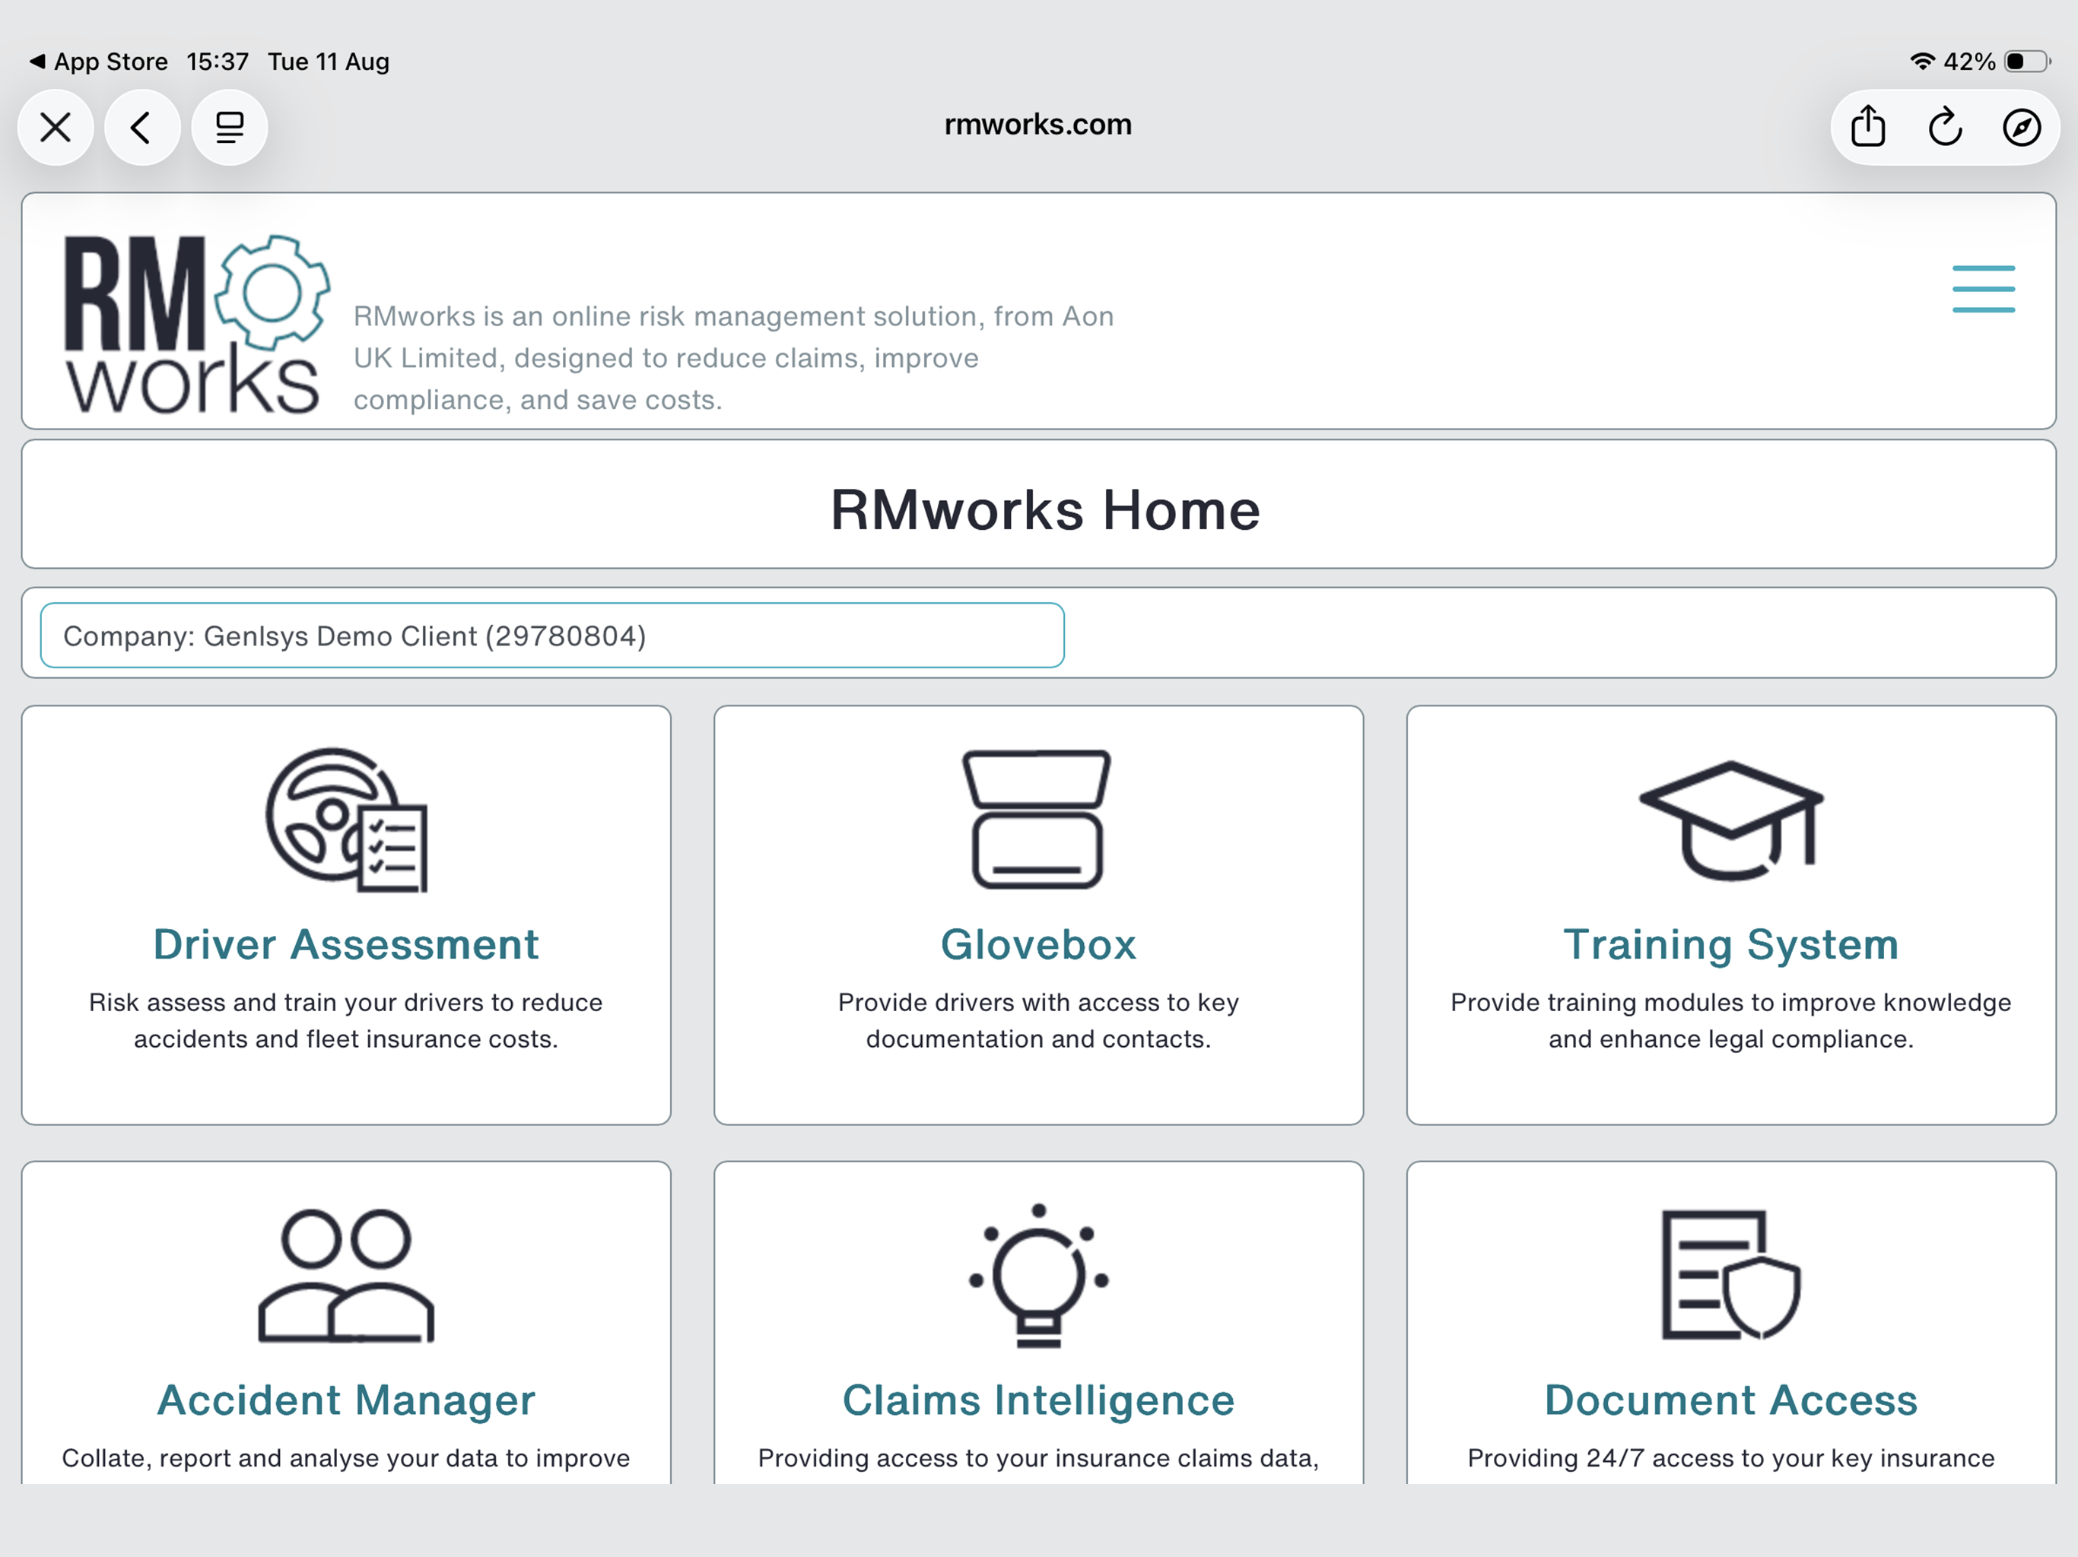Click the Accident Manager people icon

[x=347, y=1275]
